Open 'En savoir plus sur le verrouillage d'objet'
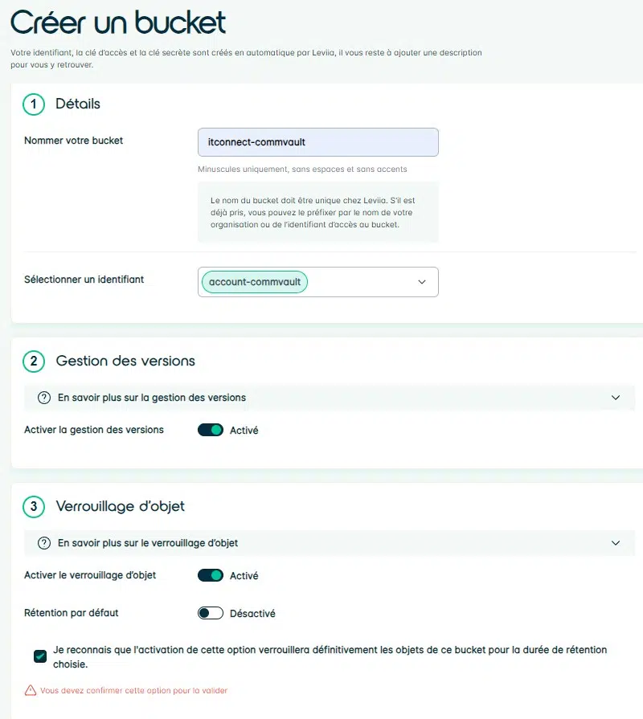 tap(148, 543)
